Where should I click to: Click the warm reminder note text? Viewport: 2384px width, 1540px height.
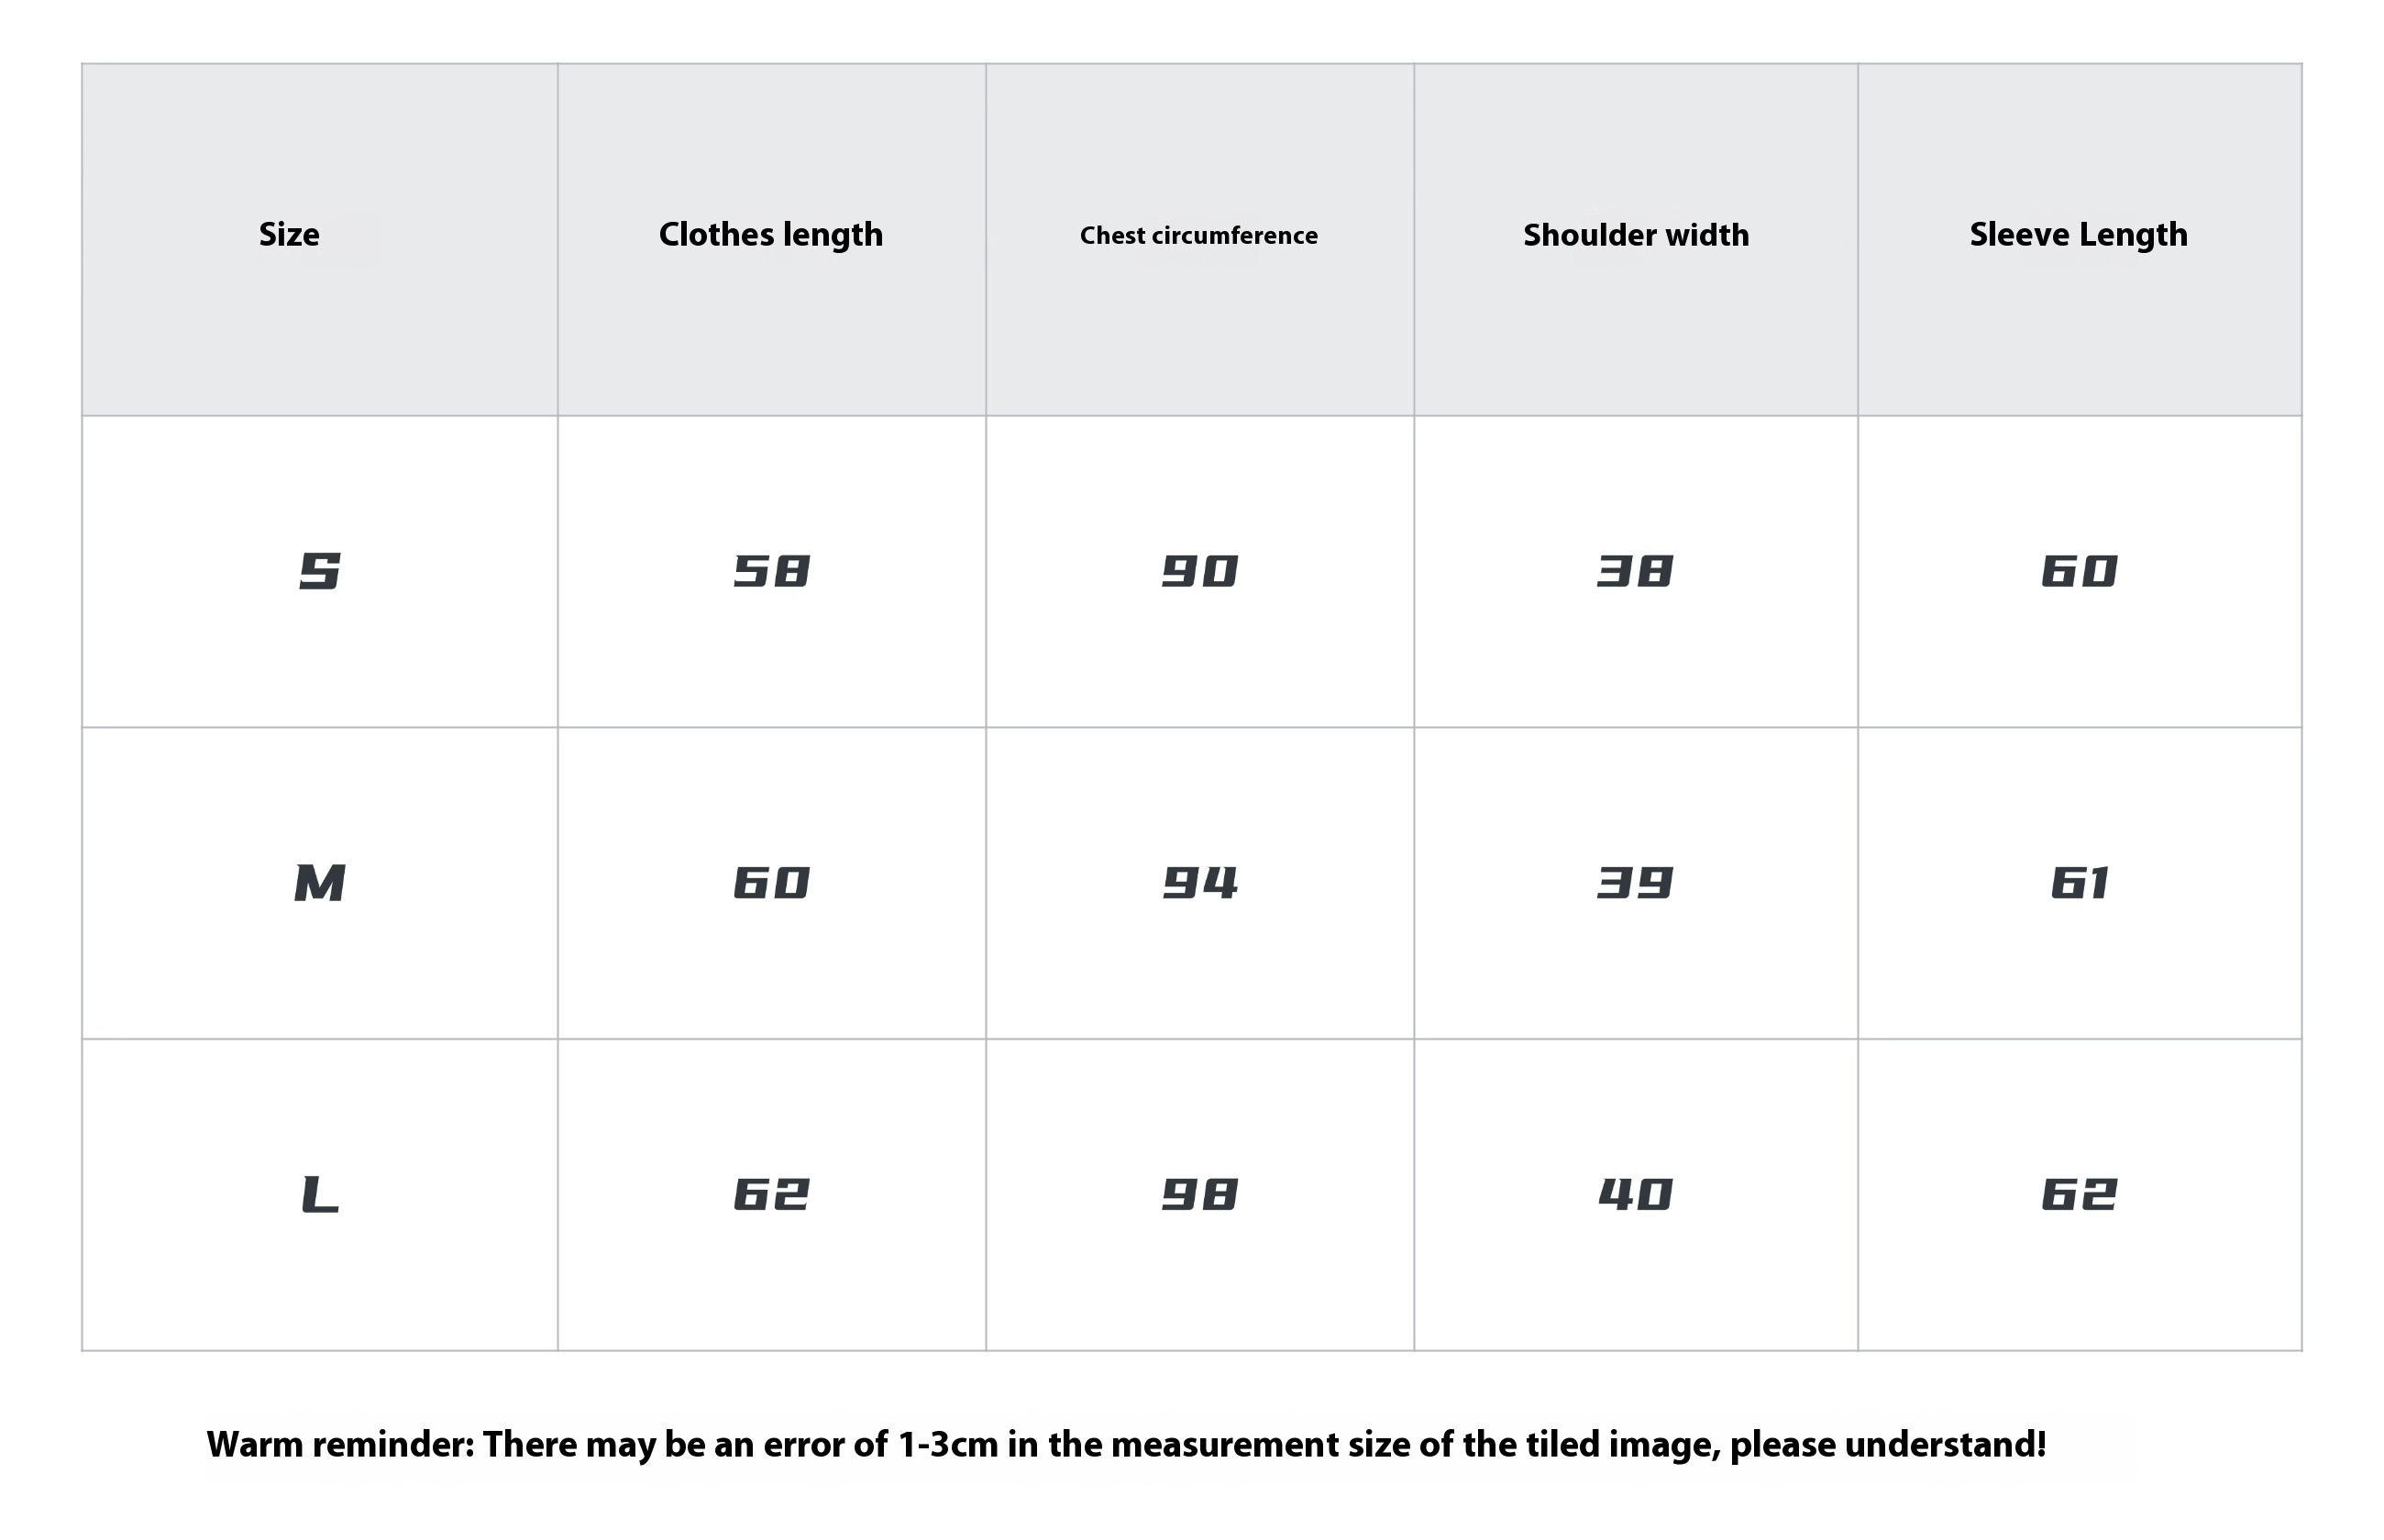1126,1445
